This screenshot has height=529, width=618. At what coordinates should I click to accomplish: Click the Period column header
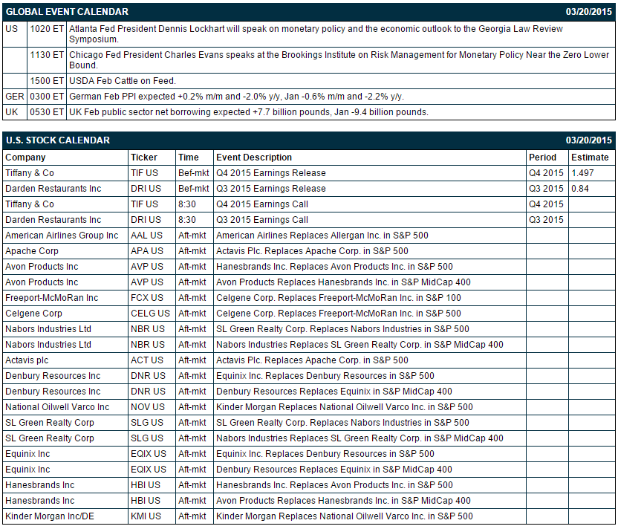point(542,158)
